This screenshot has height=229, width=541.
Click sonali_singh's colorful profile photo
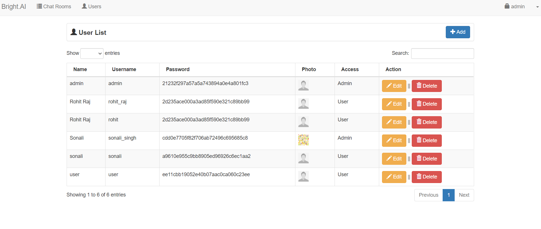303,140
